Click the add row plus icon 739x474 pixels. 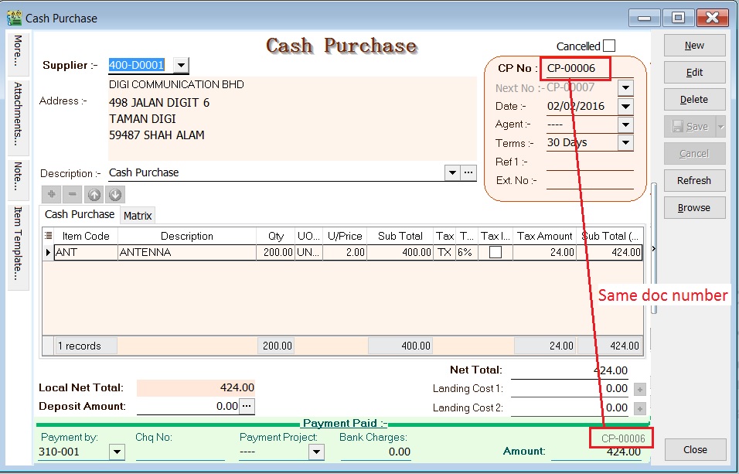coord(52,195)
